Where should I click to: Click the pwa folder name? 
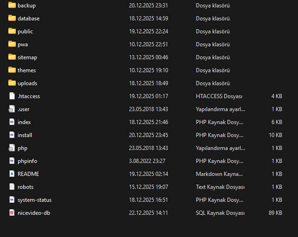point(23,44)
